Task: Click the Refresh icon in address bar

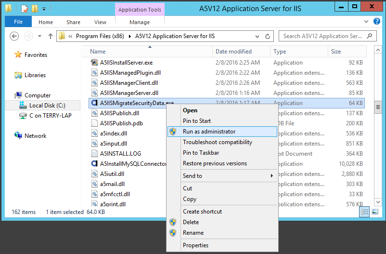Action: point(268,37)
